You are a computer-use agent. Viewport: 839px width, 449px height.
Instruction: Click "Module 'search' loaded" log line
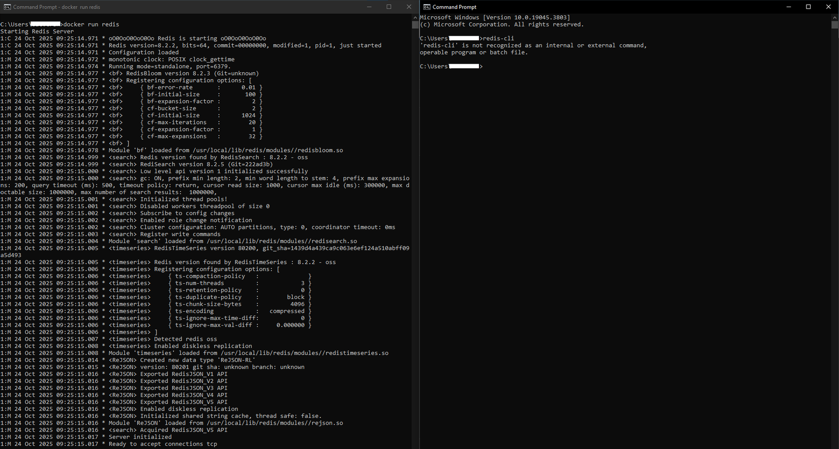pos(178,242)
